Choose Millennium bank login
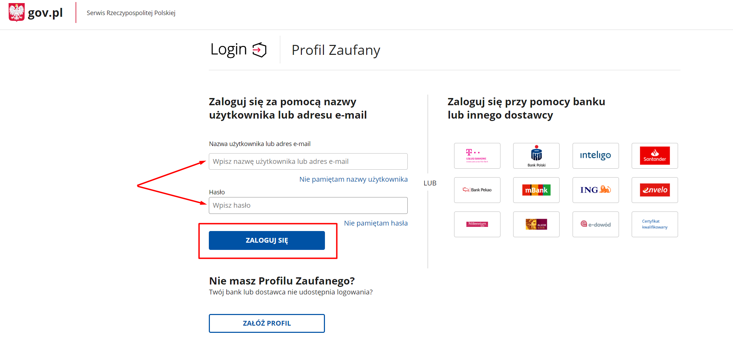 477,224
